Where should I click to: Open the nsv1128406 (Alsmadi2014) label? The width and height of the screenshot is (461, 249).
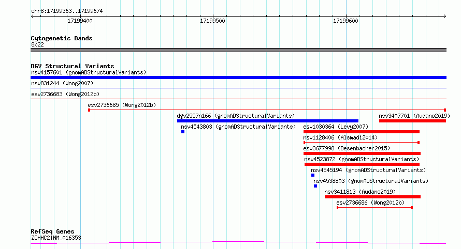point(340,137)
